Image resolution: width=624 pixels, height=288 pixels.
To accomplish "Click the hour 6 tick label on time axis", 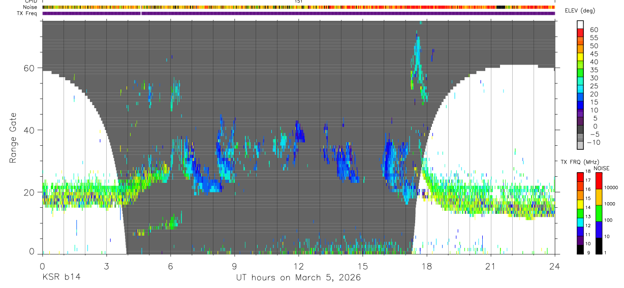I will coord(170,266).
